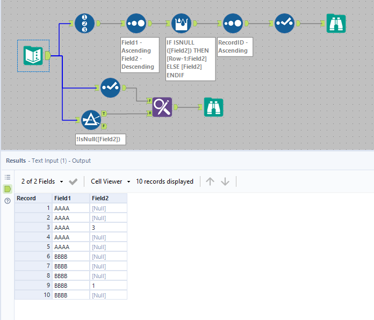374x320 pixels.
Task: Apply field selection checkmark
Action: click(73, 182)
